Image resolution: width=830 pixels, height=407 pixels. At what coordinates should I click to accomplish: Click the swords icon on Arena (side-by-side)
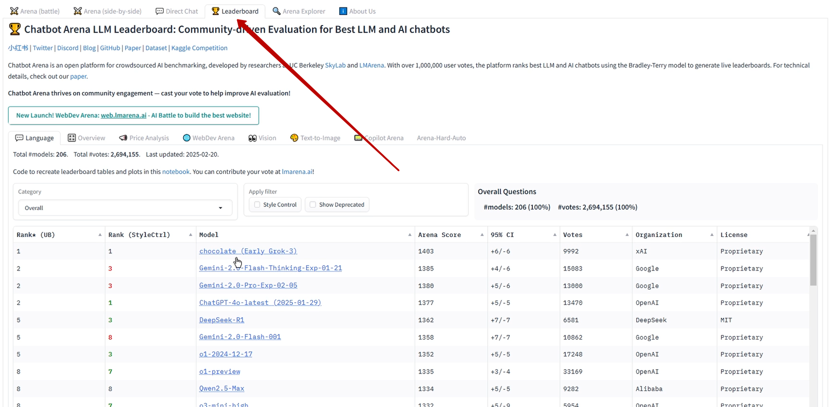78,11
